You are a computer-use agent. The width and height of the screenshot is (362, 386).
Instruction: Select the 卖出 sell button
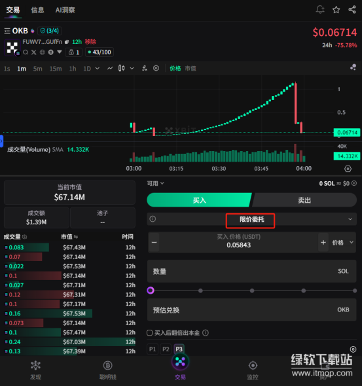point(304,200)
